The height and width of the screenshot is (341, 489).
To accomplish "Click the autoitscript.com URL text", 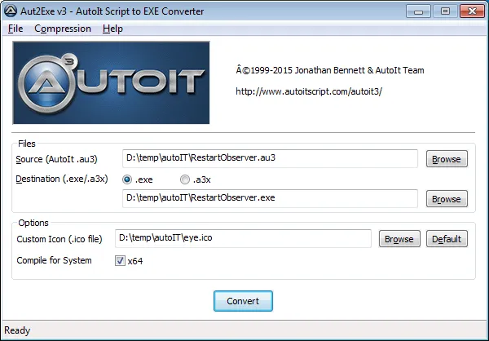I will 309,91.
